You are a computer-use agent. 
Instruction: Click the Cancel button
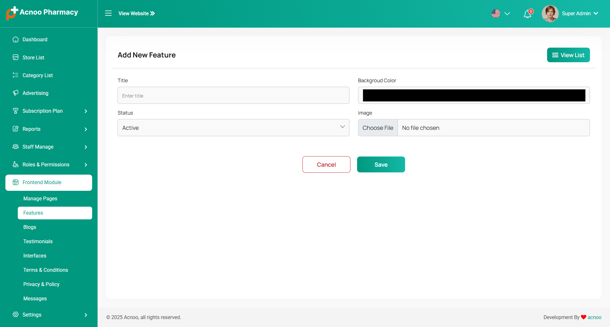tap(326, 164)
